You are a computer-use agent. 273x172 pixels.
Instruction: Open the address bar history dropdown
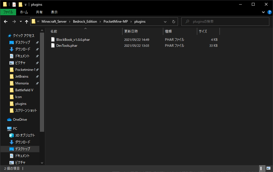point(166,22)
